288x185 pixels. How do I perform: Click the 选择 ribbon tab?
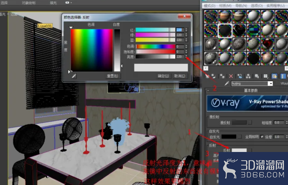4,3
